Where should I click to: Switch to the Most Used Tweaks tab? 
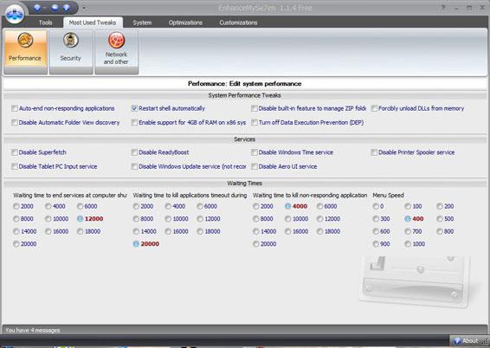click(x=93, y=23)
